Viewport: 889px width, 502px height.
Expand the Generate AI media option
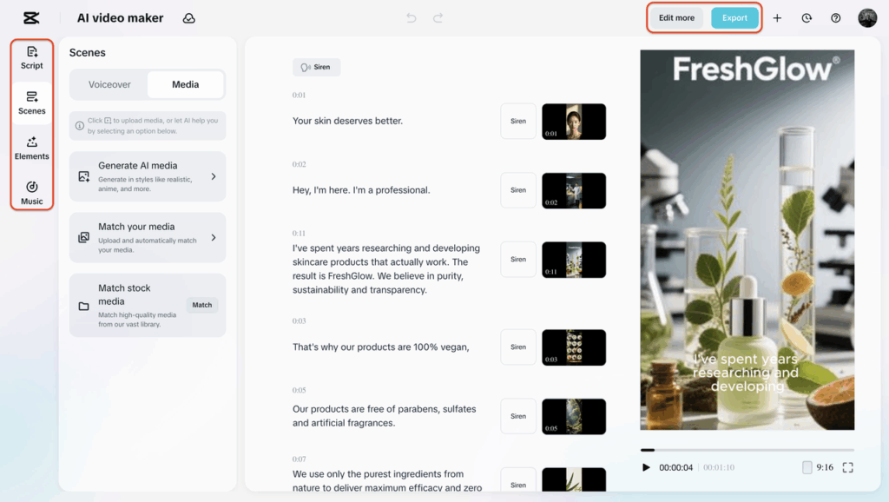(148, 176)
